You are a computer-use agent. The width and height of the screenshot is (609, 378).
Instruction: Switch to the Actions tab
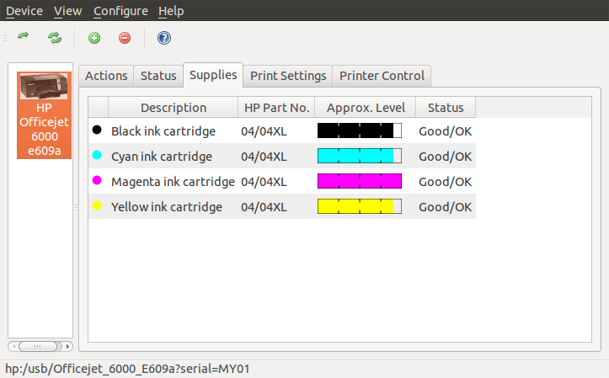click(106, 76)
